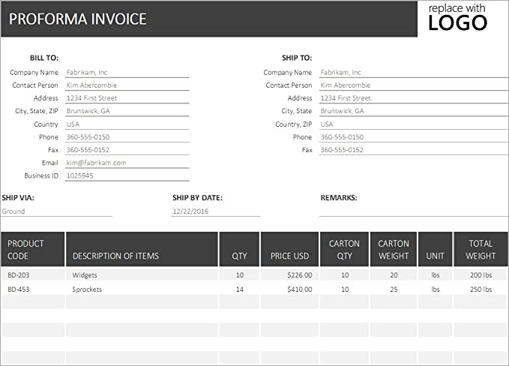The image size is (509, 366).
Task: Click the PRICE USD column header
Action: click(x=289, y=249)
